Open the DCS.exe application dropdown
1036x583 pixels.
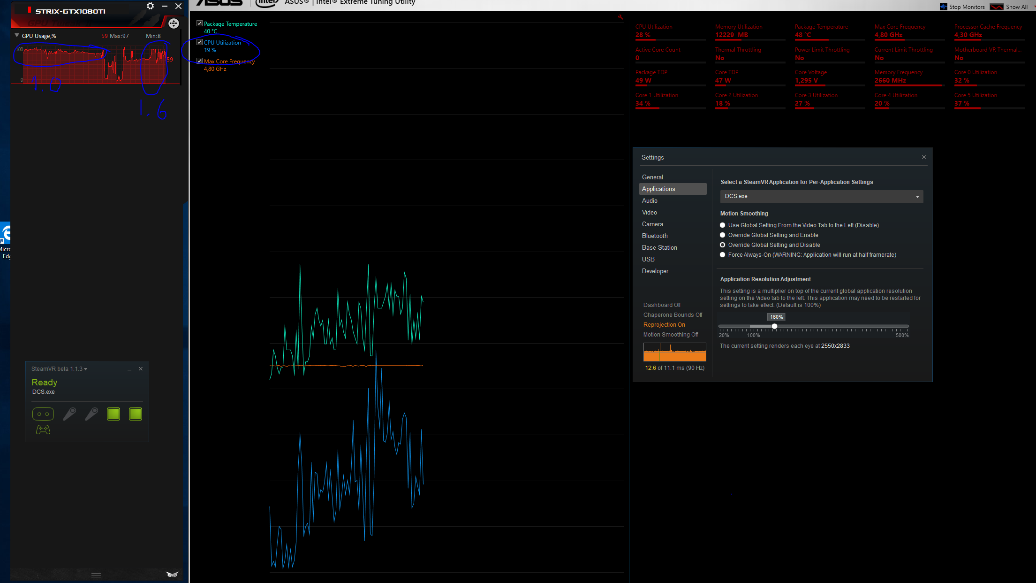pyautogui.click(x=822, y=196)
